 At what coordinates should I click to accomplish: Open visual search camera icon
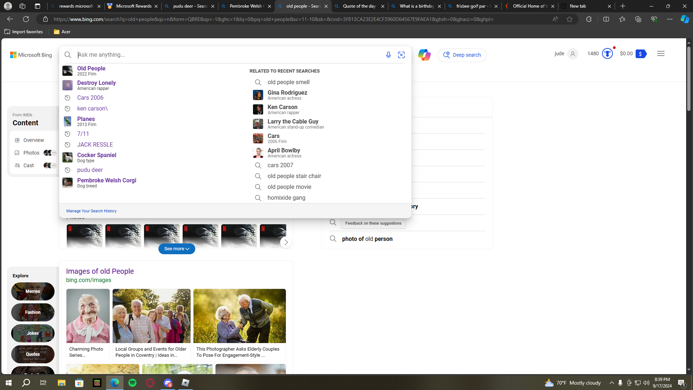click(x=401, y=55)
